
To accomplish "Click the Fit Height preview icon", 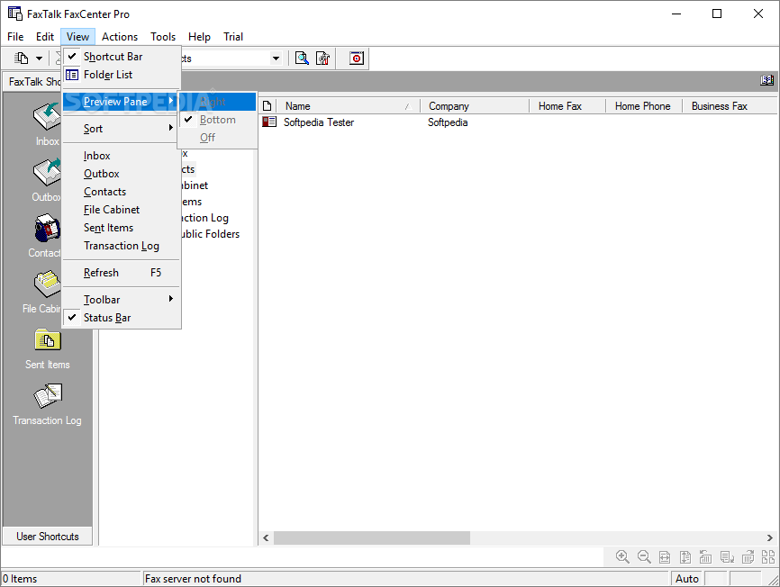I will coord(685,557).
